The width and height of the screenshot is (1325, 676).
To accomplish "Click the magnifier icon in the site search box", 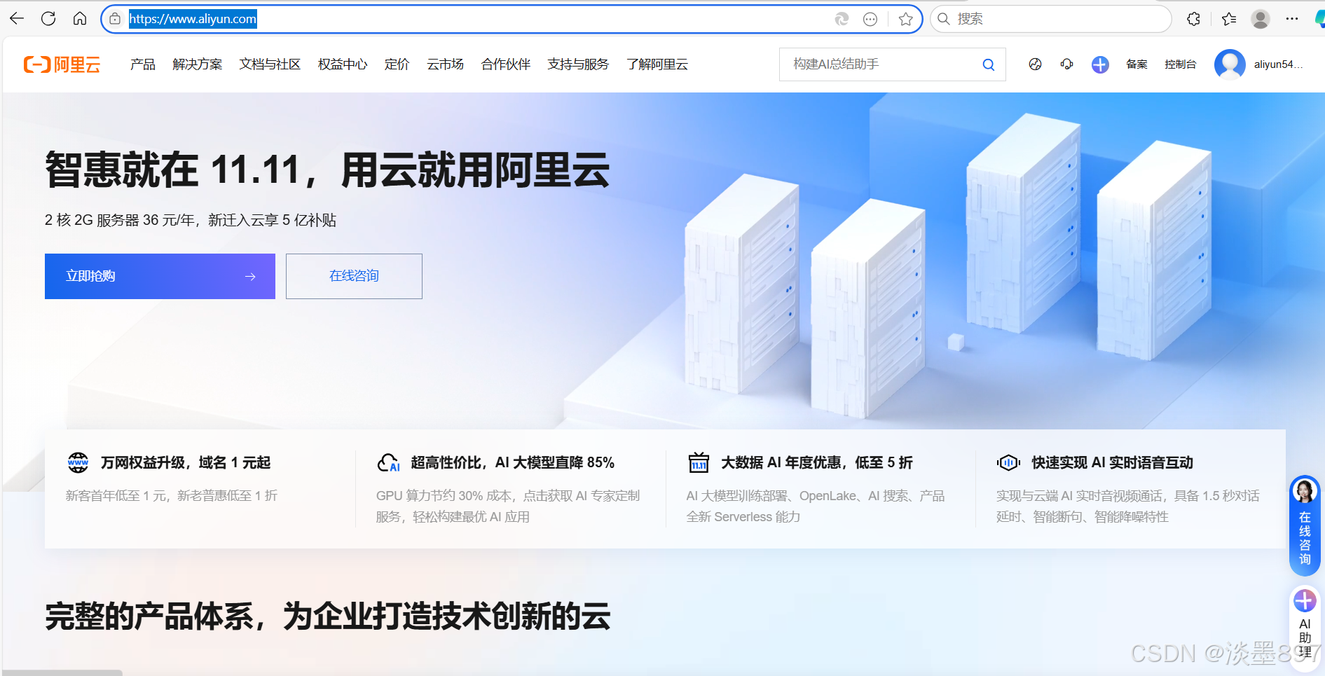I will tap(989, 64).
